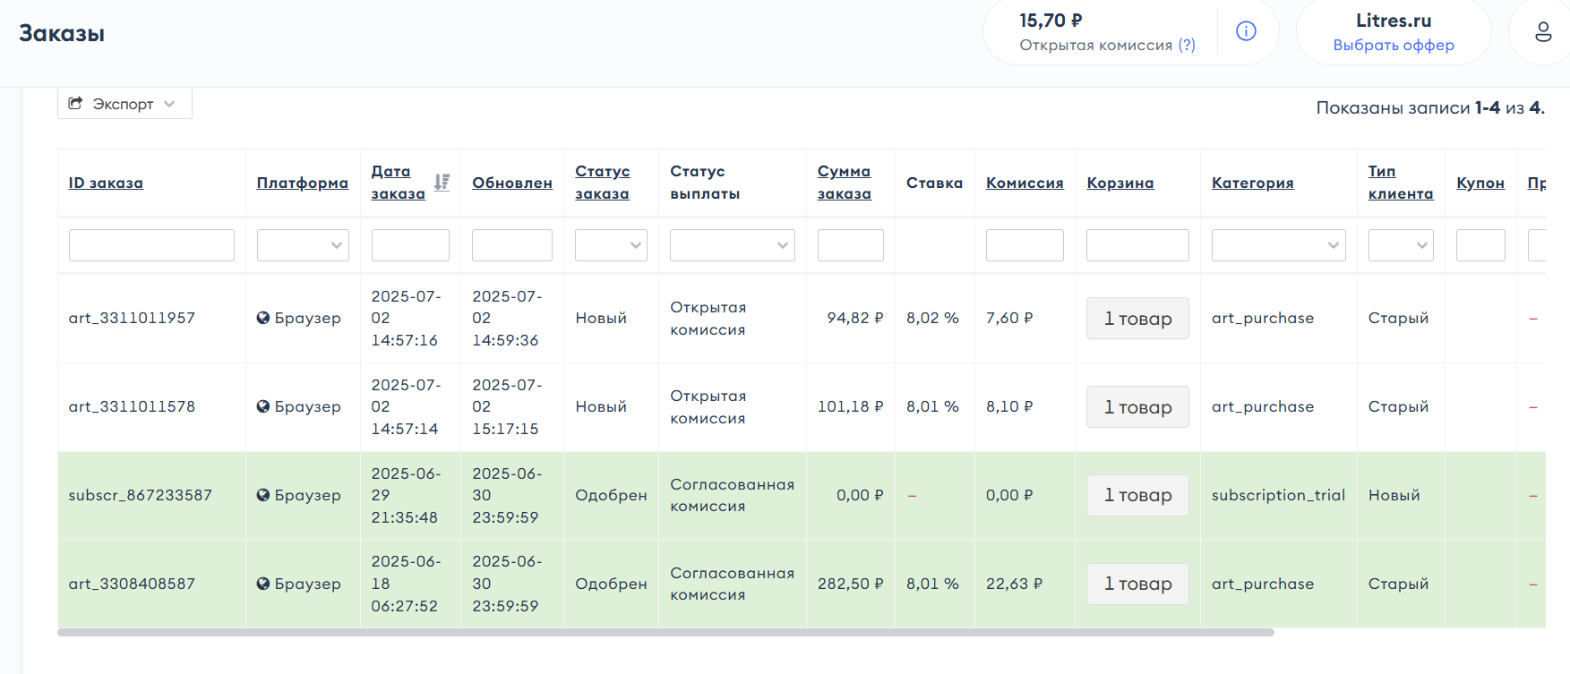Sort by Комиссия column header
This screenshot has width=1570, height=674.
(x=1025, y=183)
